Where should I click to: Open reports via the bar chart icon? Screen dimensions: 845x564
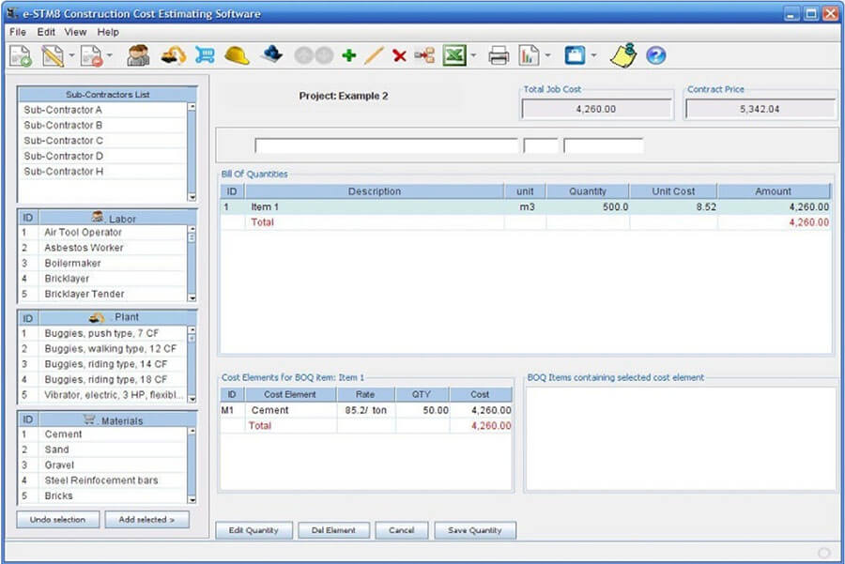[x=529, y=55]
